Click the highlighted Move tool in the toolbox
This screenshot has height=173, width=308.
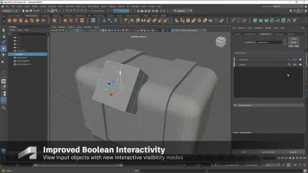pos(3,49)
